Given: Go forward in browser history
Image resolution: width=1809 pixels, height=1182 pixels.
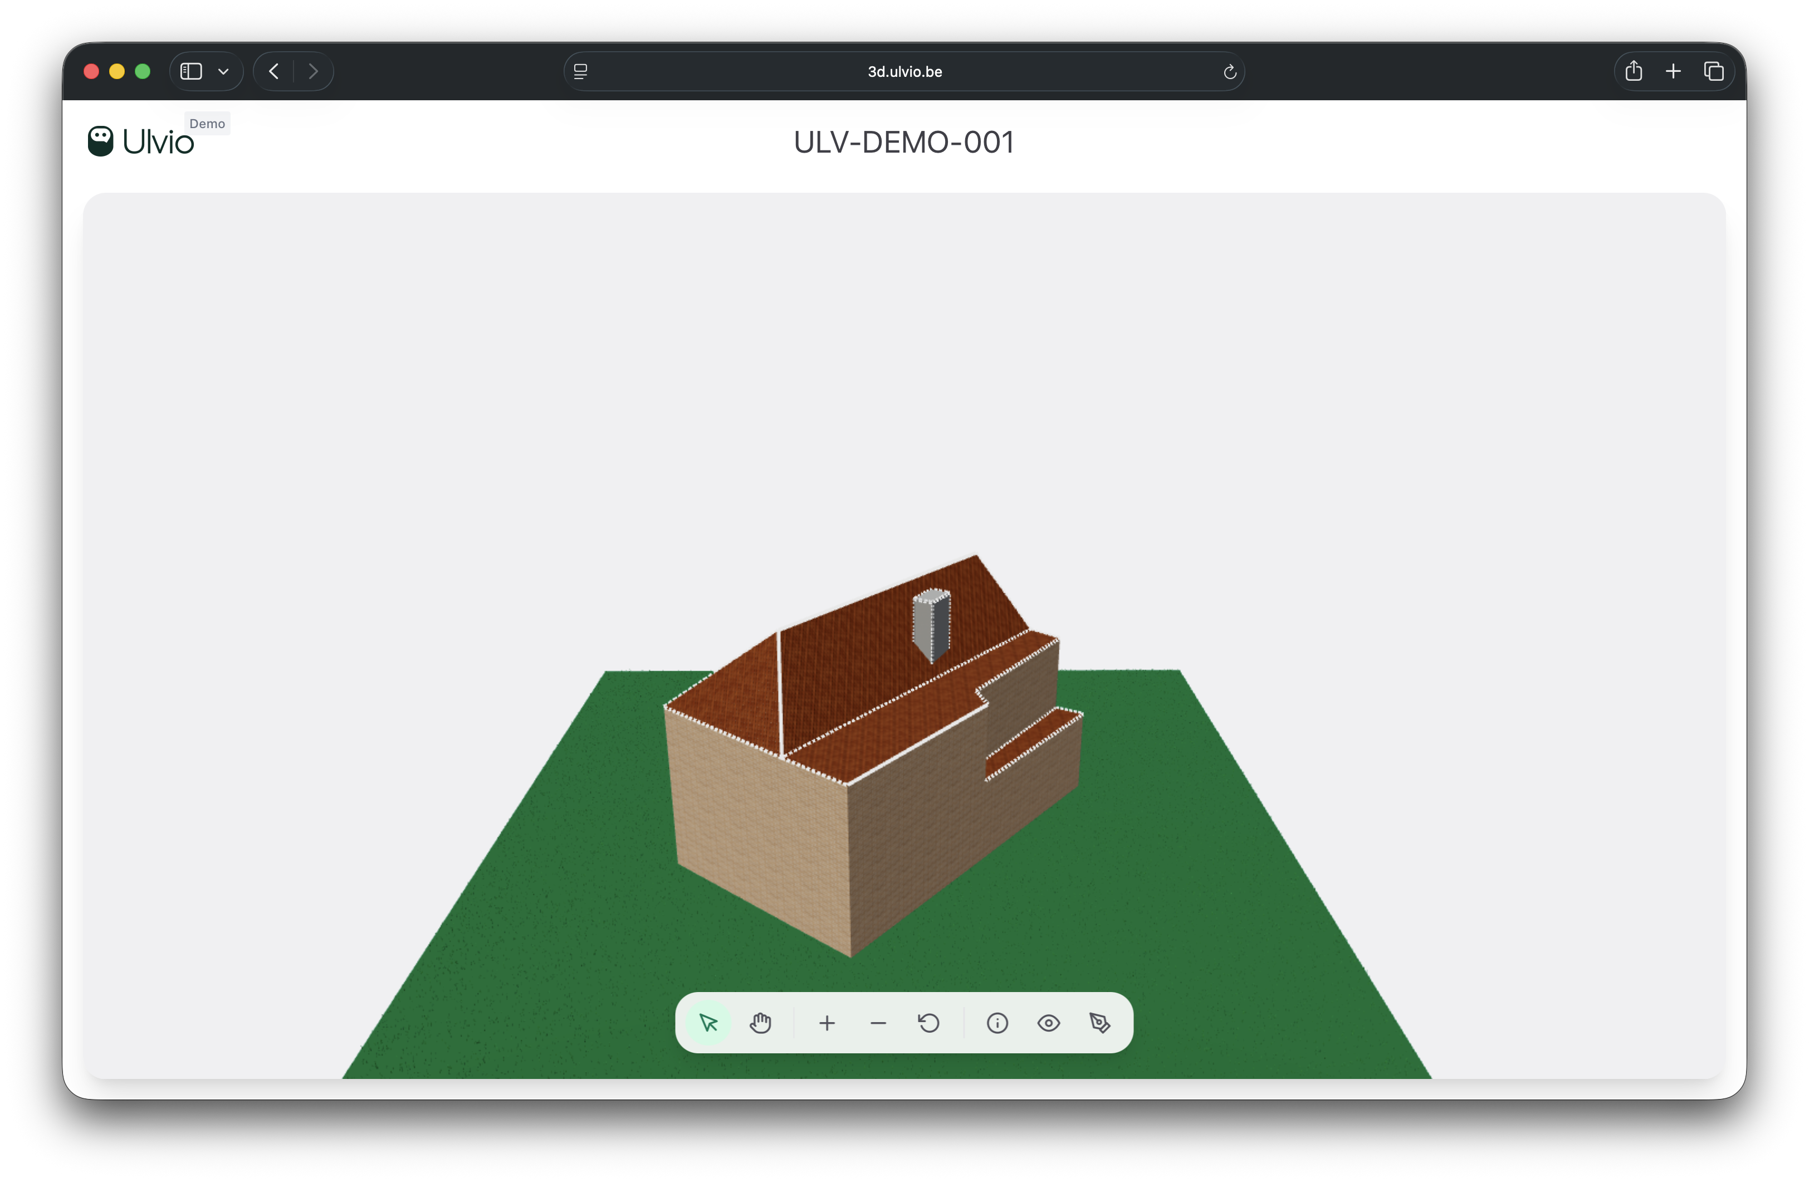Looking at the screenshot, I should [313, 71].
